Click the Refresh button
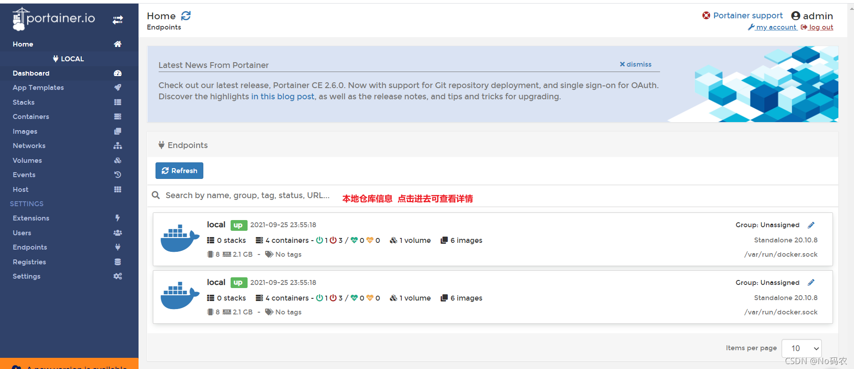 pyautogui.click(x=179, y=170)
